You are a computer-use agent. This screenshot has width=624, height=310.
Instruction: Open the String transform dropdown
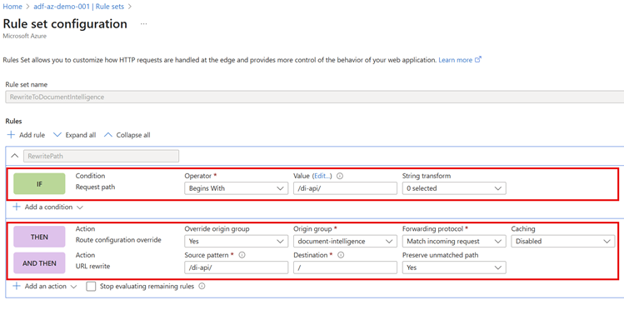click(454, 188)
